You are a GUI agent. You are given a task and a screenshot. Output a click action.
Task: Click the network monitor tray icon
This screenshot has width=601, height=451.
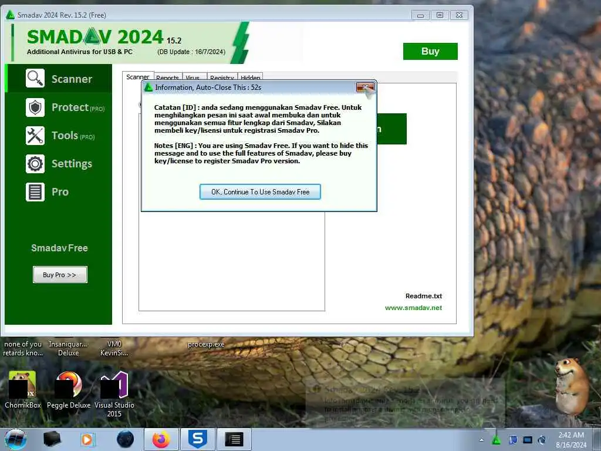click(528, 440)
